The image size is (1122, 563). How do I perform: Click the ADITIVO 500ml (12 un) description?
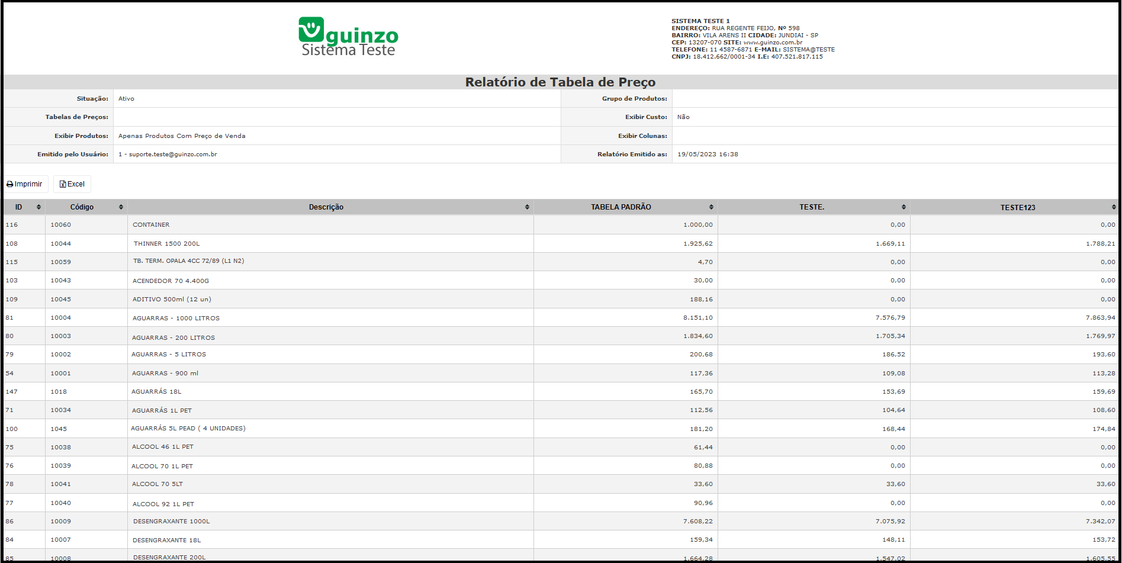point(172,300)
